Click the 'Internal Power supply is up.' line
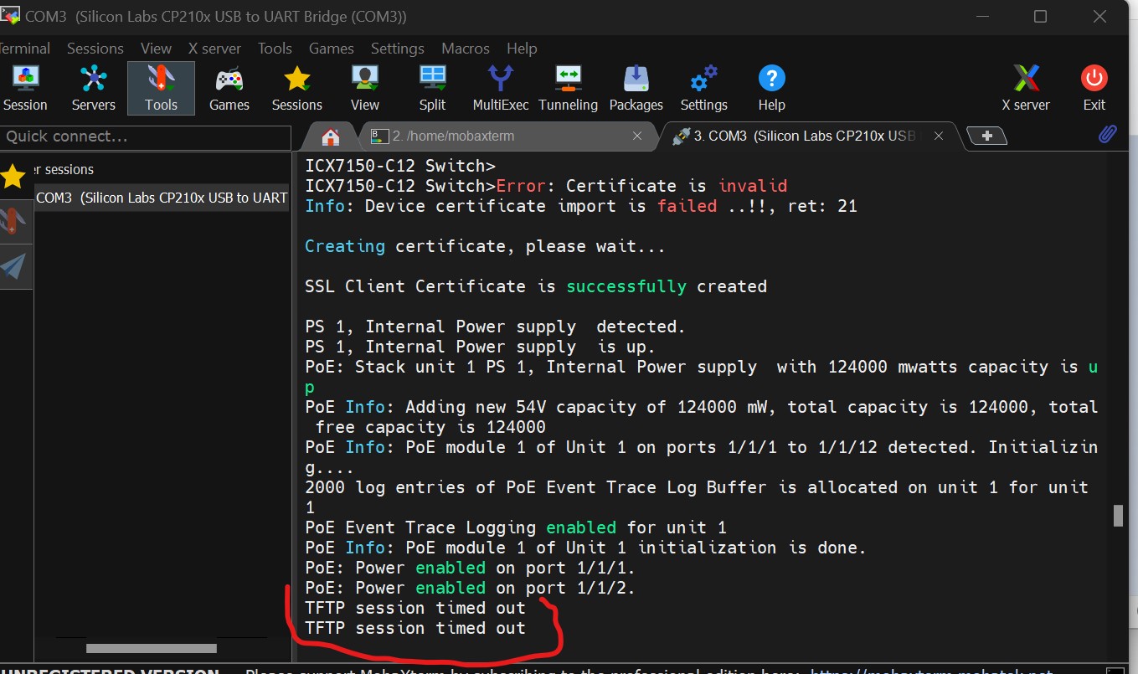This screenshot has width=1138, height=674. tap(481, 347)
